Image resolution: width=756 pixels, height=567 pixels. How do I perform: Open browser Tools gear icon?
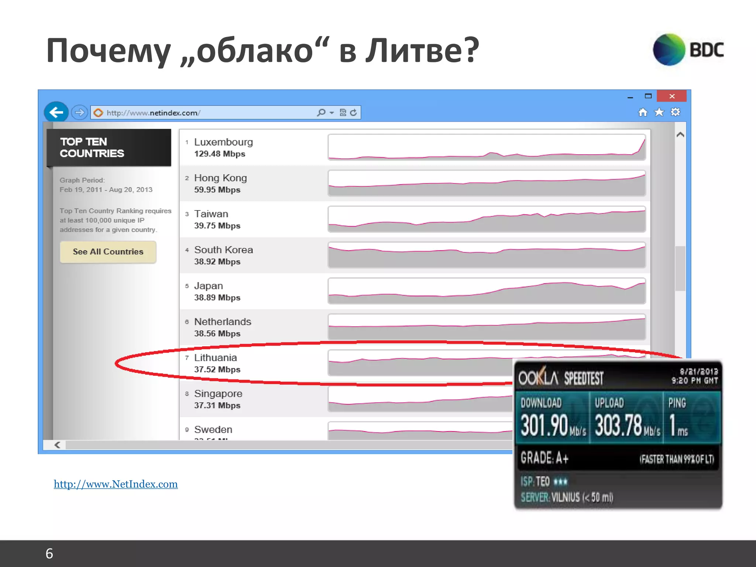[676, 112]
